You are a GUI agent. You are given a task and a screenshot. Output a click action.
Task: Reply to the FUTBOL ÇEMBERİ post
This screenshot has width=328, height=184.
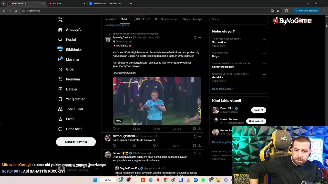tap(115, 146)
